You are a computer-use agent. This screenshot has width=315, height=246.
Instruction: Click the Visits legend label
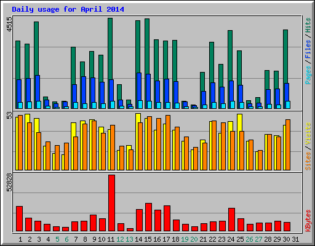point(308,134)
